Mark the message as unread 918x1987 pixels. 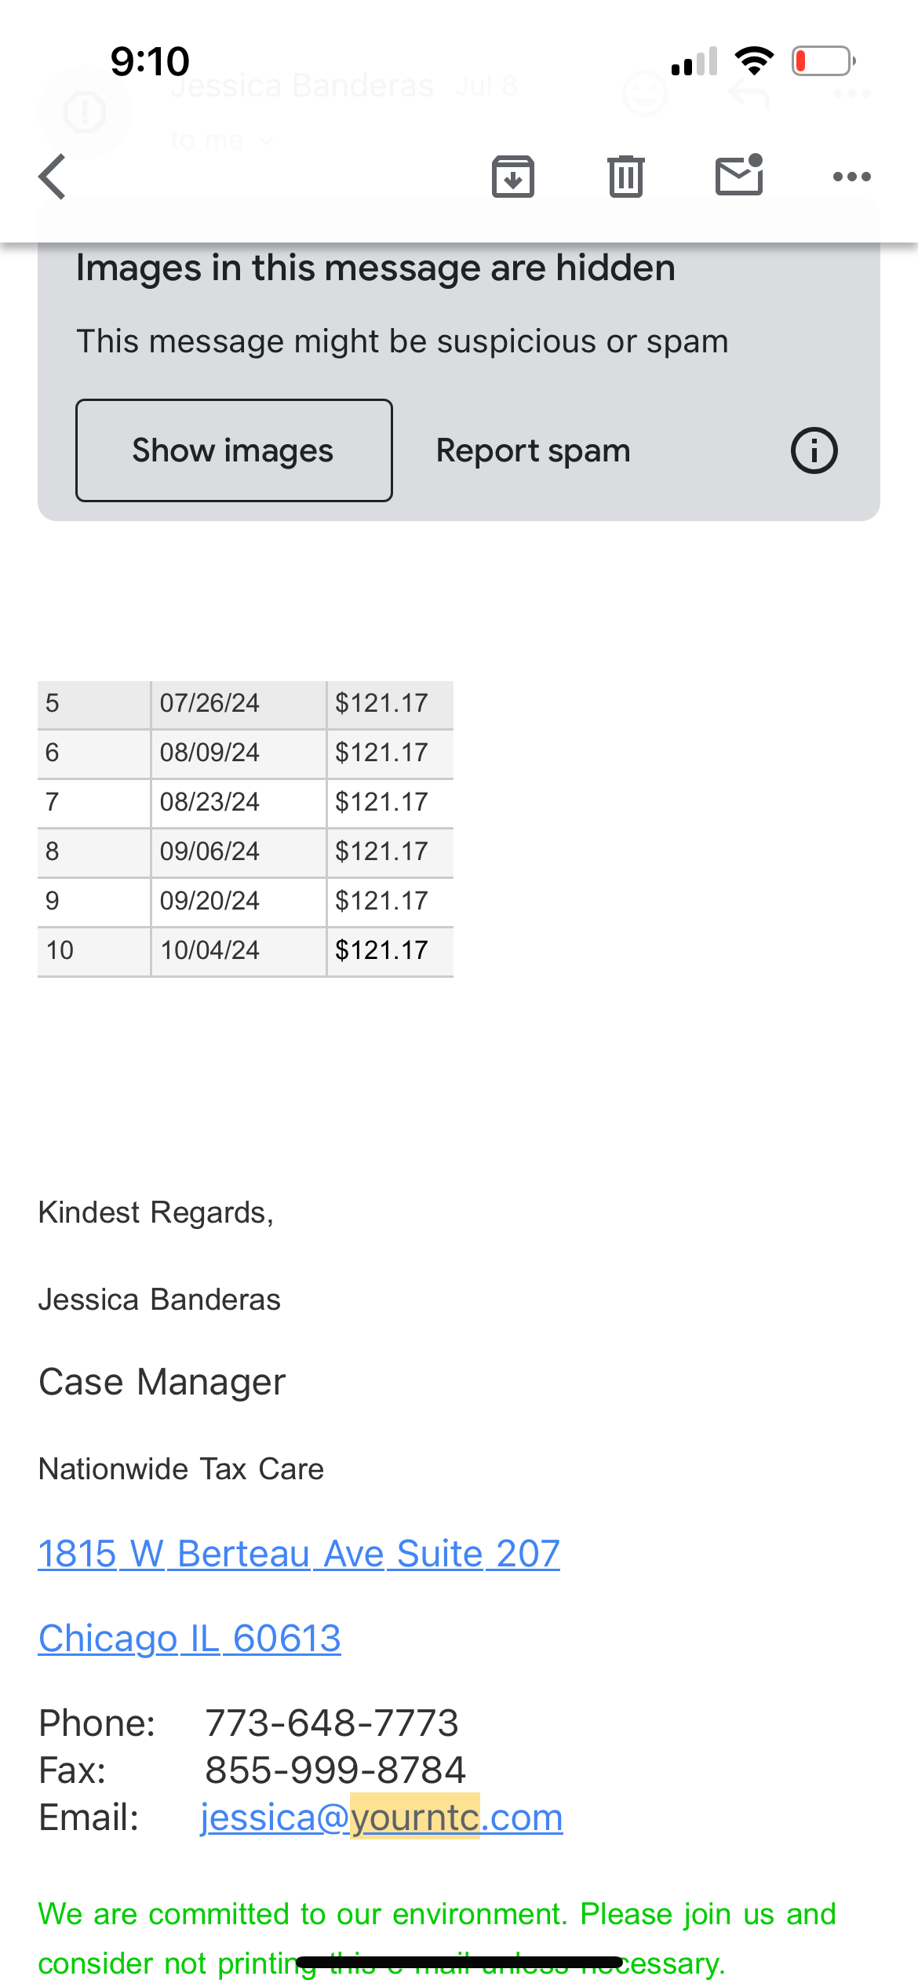click(x=739, y=176)
